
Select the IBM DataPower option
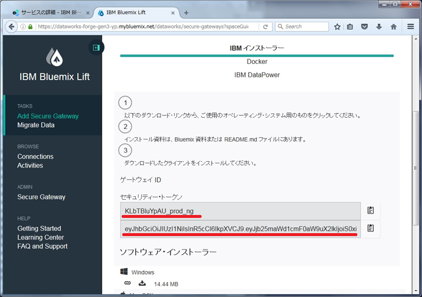coord(257,75)
